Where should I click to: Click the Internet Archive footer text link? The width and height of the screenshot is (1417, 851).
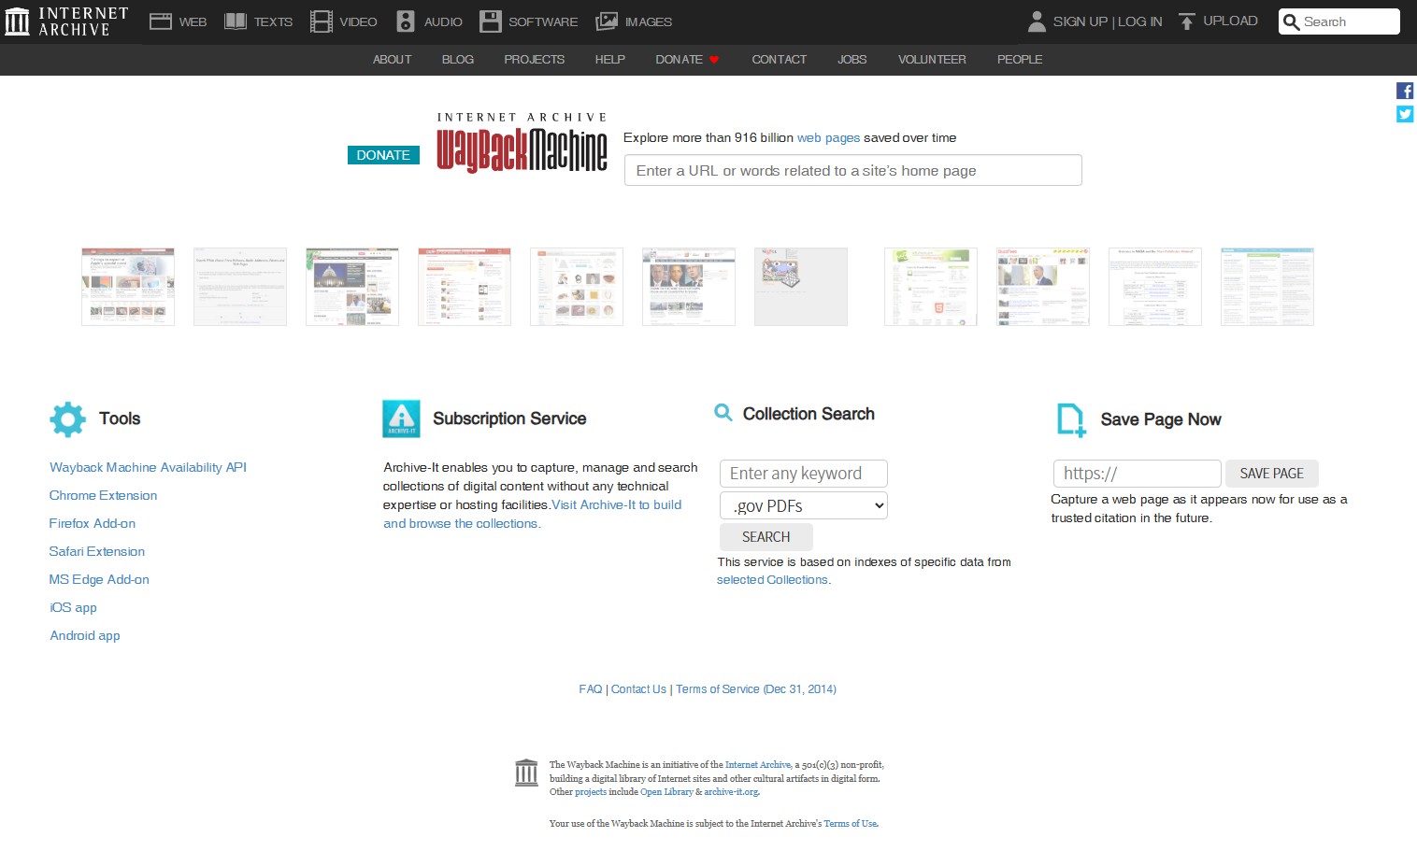coord(758,765)
